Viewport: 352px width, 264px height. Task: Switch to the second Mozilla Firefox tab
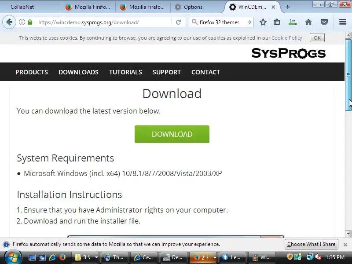[143, 7]
